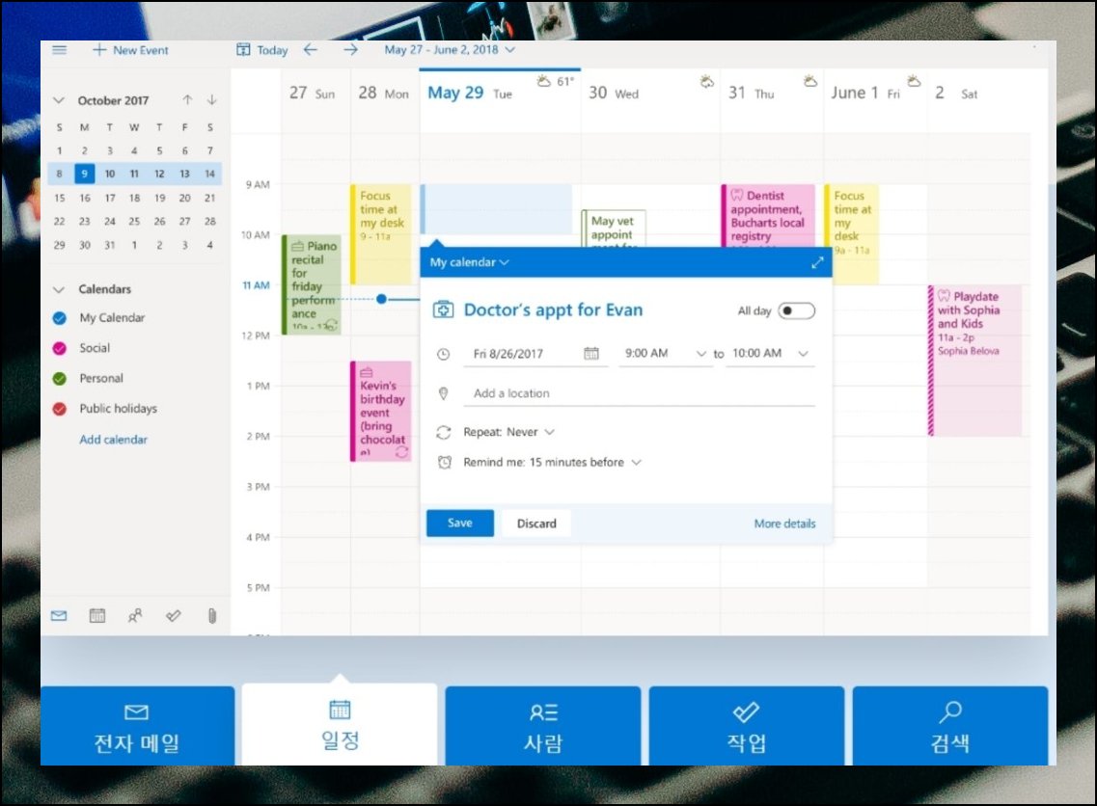Click the weather icon on June 1 Fri
The image size is (1097, 806).
(914, 81)
